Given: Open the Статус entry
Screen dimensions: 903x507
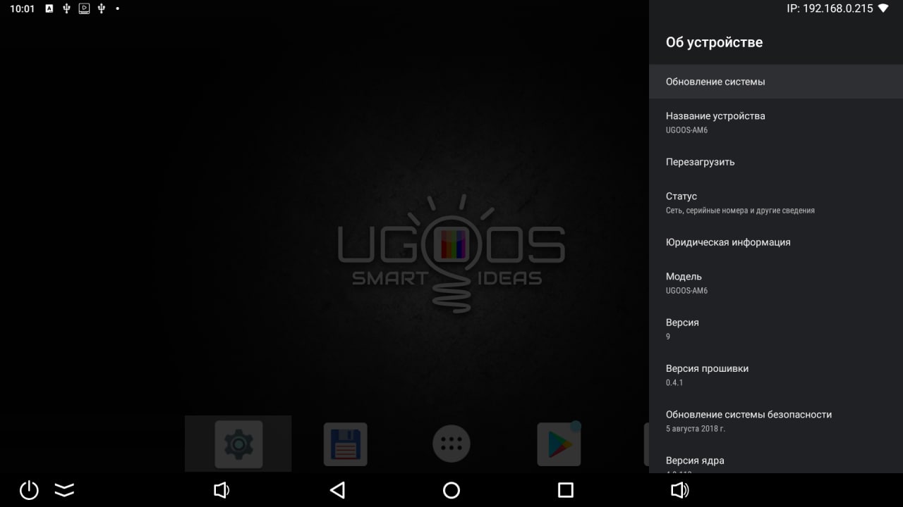Looking at the screenshot, I should tap(776, 202).
